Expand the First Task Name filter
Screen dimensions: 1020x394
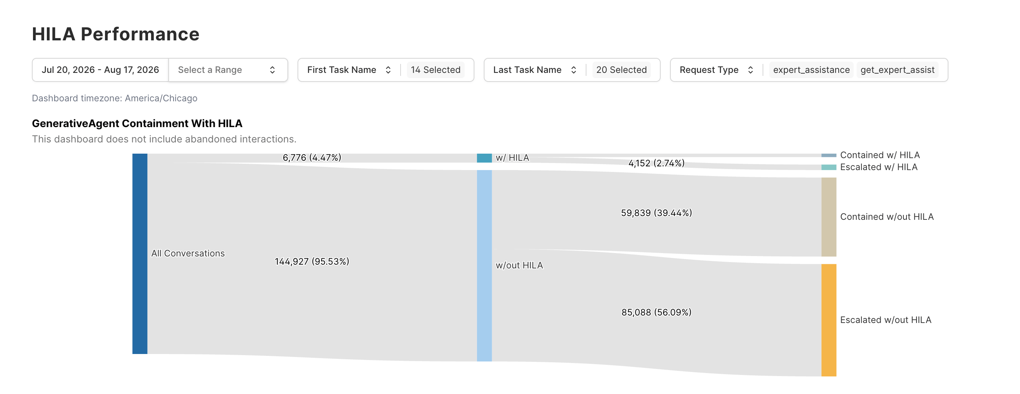[386, 70]
